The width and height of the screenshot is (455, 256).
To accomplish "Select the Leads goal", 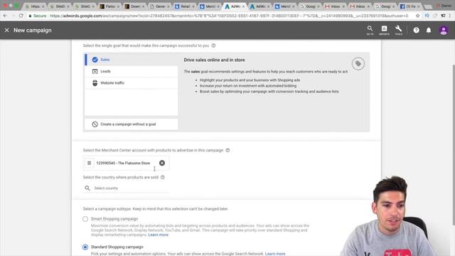I will [x=132, y=71].
